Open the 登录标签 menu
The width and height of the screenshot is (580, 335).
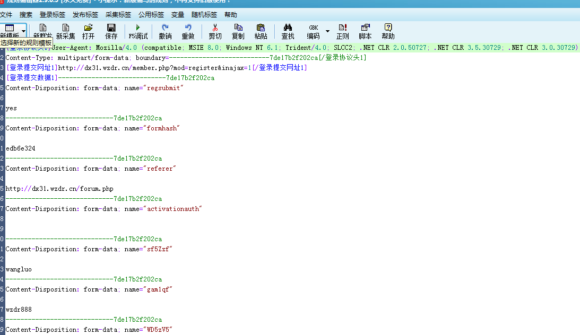53,15
